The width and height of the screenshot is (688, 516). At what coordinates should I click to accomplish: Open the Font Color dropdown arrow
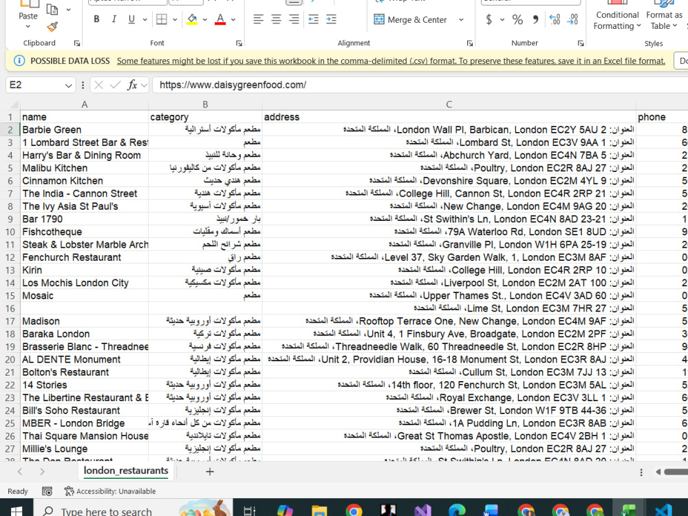coord(233,20)
